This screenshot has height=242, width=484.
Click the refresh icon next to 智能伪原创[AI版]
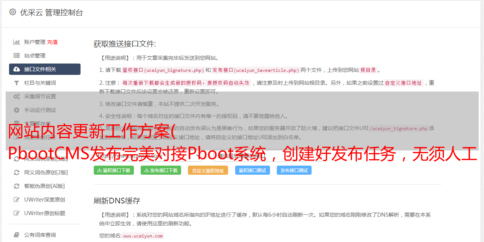(17, 186)
